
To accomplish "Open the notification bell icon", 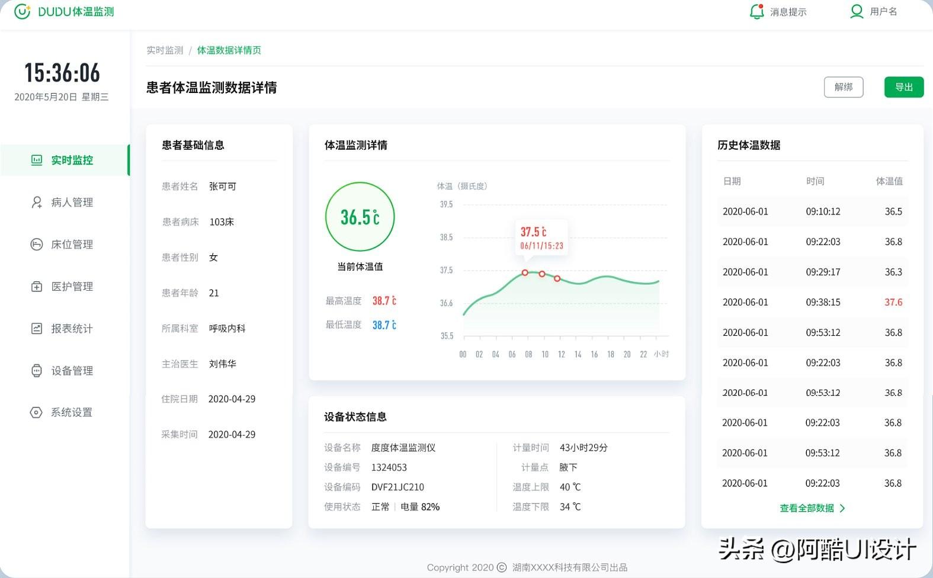I will 756,11.
